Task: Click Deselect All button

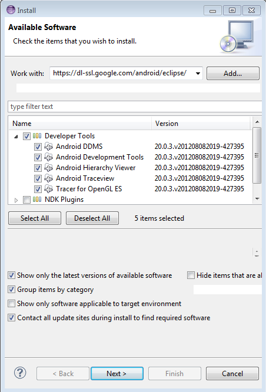Action: [x=92, y=218]
